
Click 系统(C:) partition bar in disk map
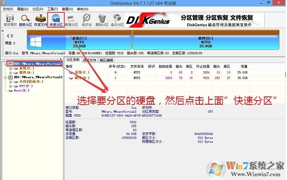(79, 40)
